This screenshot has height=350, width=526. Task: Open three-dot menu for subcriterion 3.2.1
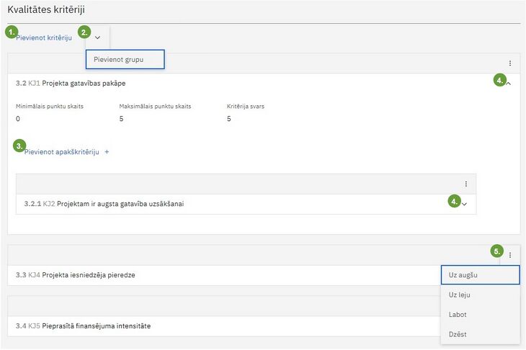click(x=466, y=184)
